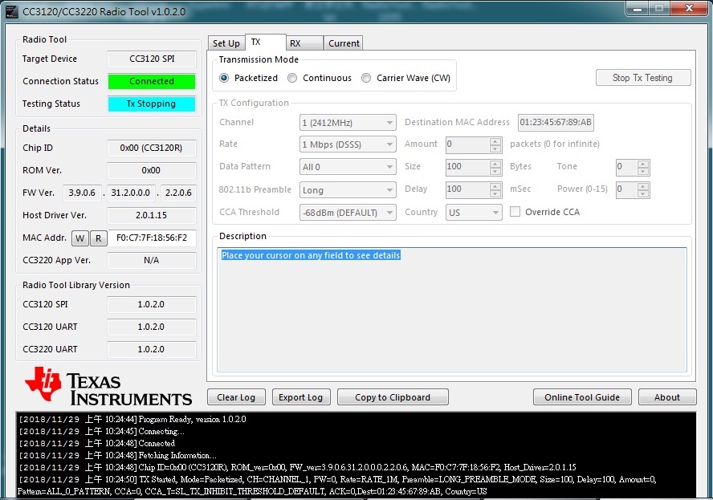This screenshot has width=713, height=500.
Task: Click the FW Ver. 31.2.0.0.0 value
Action: 131,193
